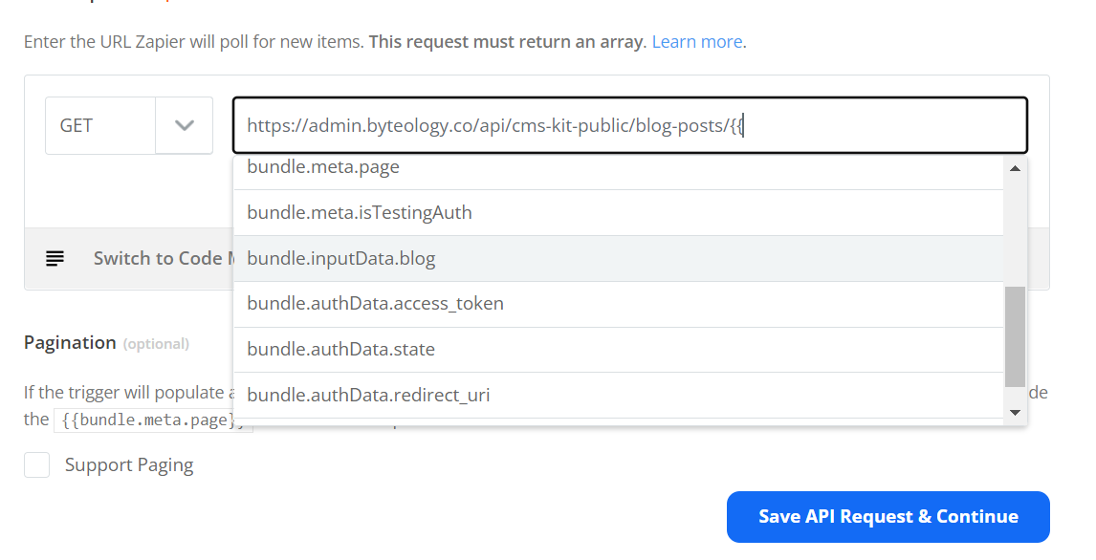Click the Switch to Code Mode icon
This screenshot has height=560, width=1096.
pyautogui.click(x=55, y=259)
